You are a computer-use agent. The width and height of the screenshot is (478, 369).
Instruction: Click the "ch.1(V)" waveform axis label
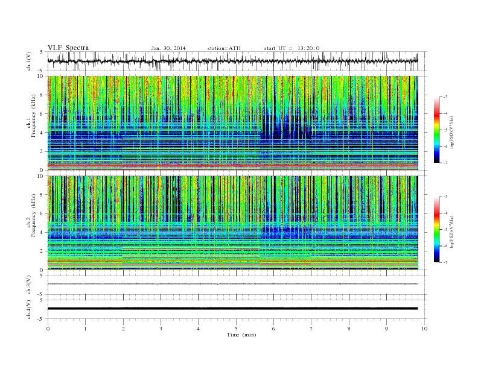pyautogui.click(x=29, y=61)
